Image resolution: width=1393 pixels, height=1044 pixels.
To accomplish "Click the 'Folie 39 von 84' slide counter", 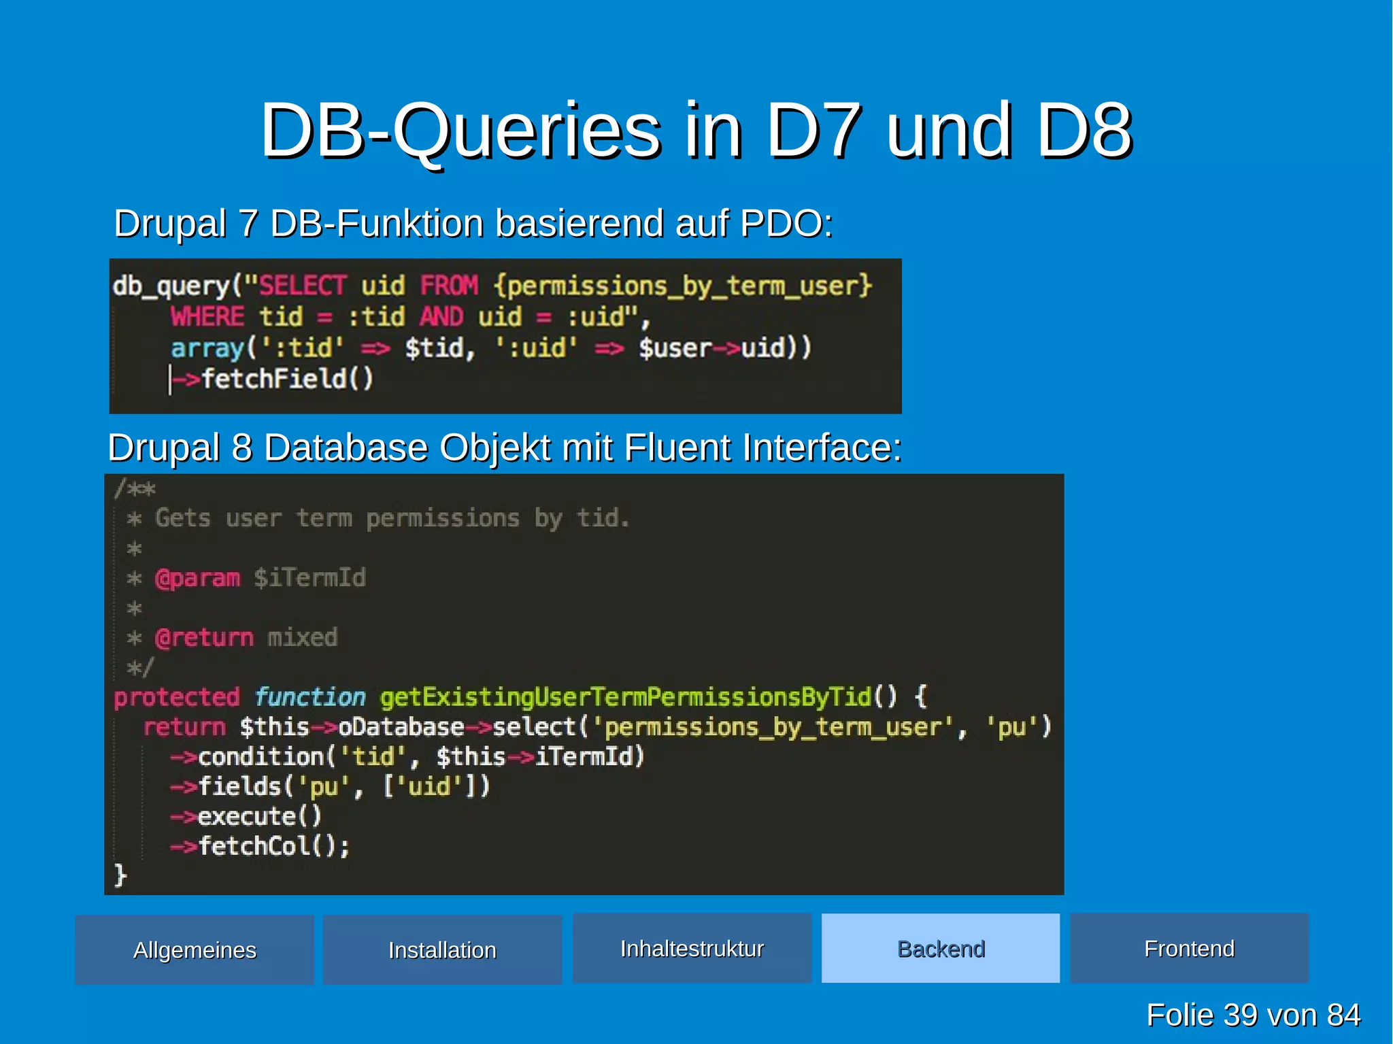I will (x=1254, y=1015).
